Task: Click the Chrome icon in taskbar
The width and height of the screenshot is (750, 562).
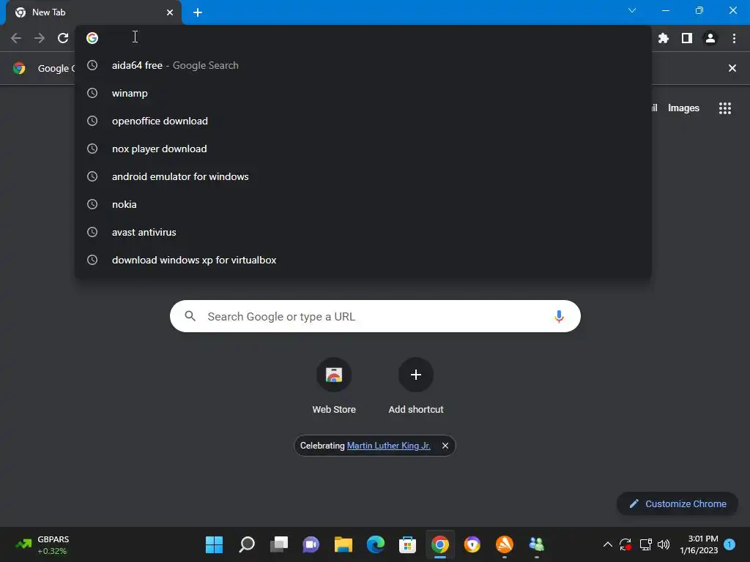Action: [x=440, y=544]
